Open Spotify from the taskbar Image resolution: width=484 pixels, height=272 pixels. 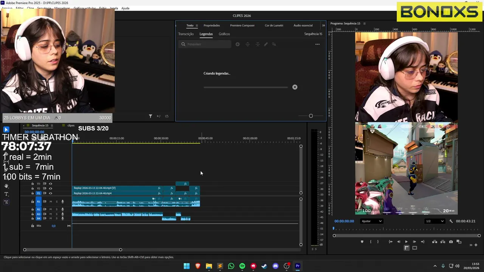(242, 266)
